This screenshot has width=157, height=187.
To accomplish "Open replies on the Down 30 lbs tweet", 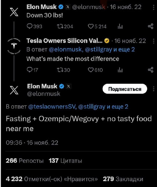I will (34, 26).
